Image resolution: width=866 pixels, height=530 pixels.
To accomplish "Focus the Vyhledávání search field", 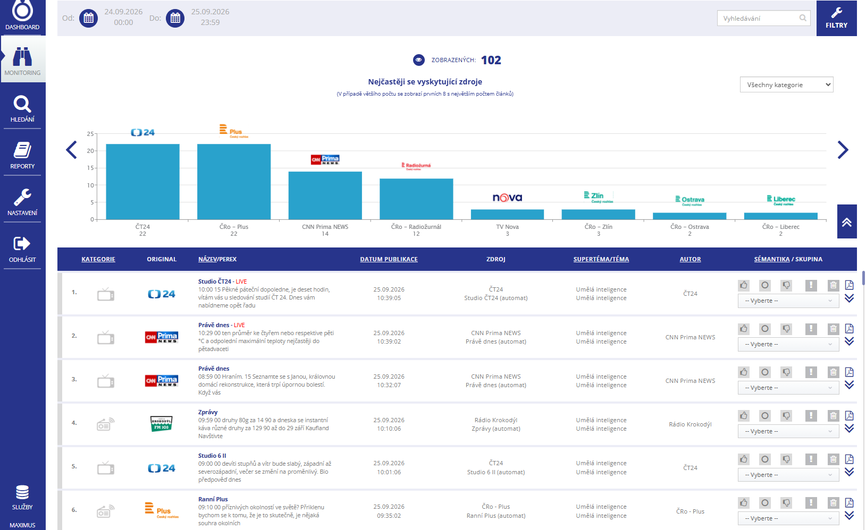I will click(x=763, y=18).
